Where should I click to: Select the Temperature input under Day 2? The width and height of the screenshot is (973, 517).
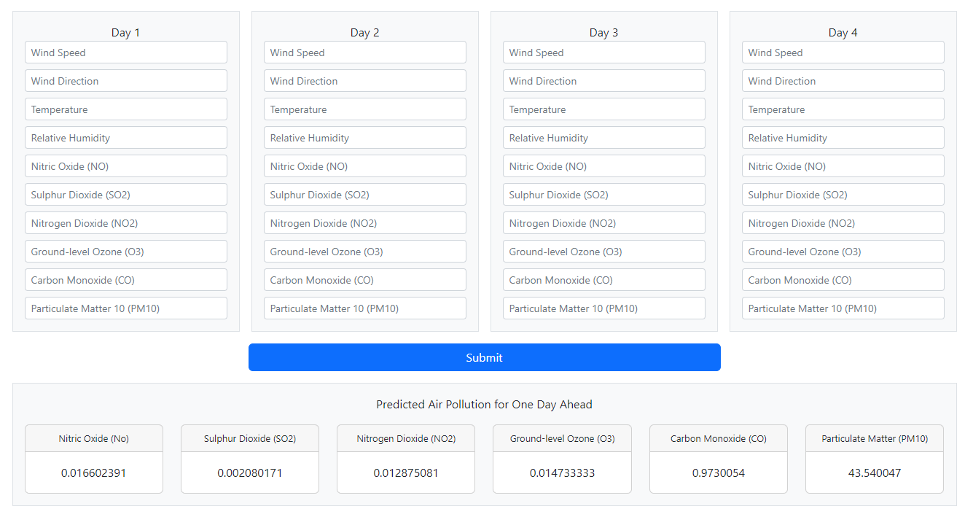[364, 109]
